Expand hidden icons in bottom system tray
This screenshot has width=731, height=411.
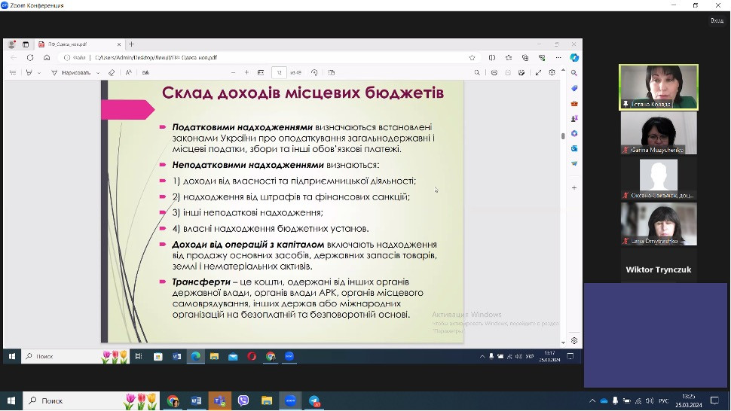coord(592,400)
